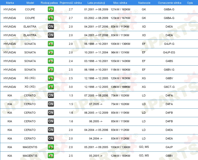Click petrol icon in SONATA G4JP-G row

pos(51,44)
